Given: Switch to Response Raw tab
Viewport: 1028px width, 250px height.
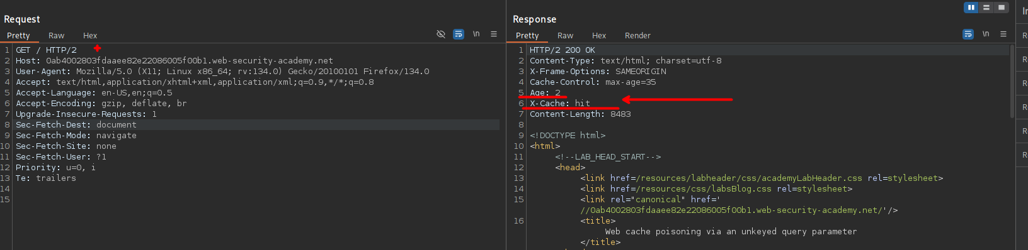Looking at the screenshot, I should pos(566,36).
